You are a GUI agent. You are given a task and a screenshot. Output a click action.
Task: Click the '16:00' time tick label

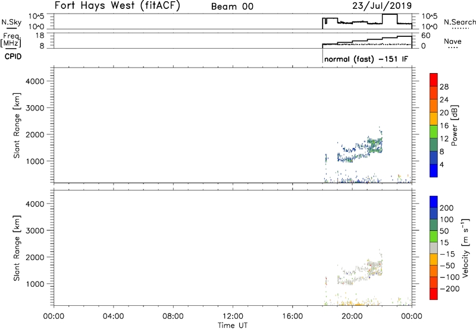pos(293,317)
